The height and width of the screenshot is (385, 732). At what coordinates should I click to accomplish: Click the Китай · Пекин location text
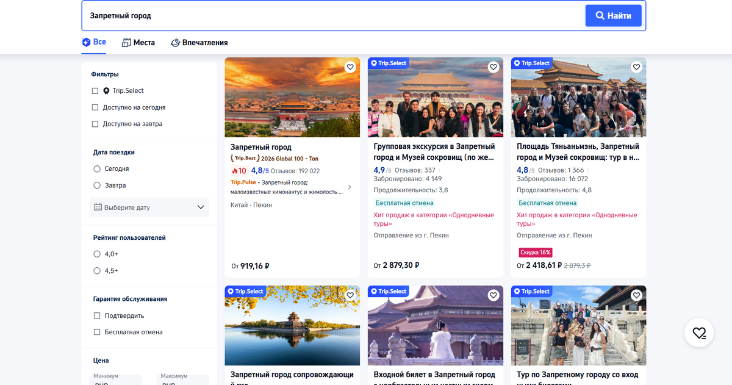point(251,205)
